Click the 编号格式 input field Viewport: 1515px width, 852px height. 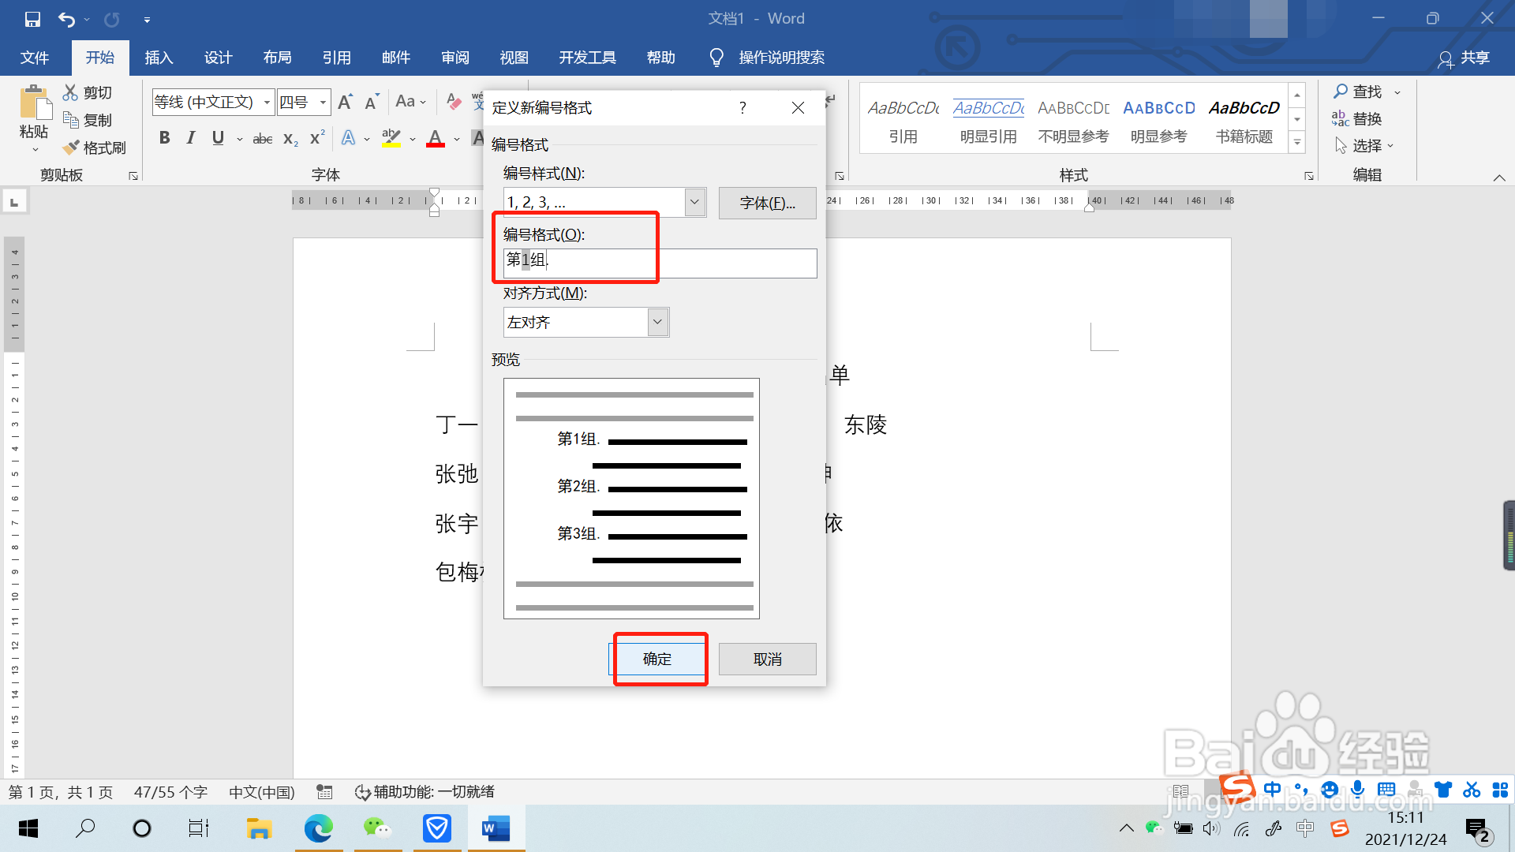tap(679, 262)
